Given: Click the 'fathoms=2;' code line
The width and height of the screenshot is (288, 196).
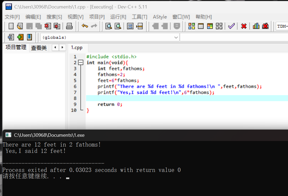Looking at the screenshot, I should tap(111, 75).
